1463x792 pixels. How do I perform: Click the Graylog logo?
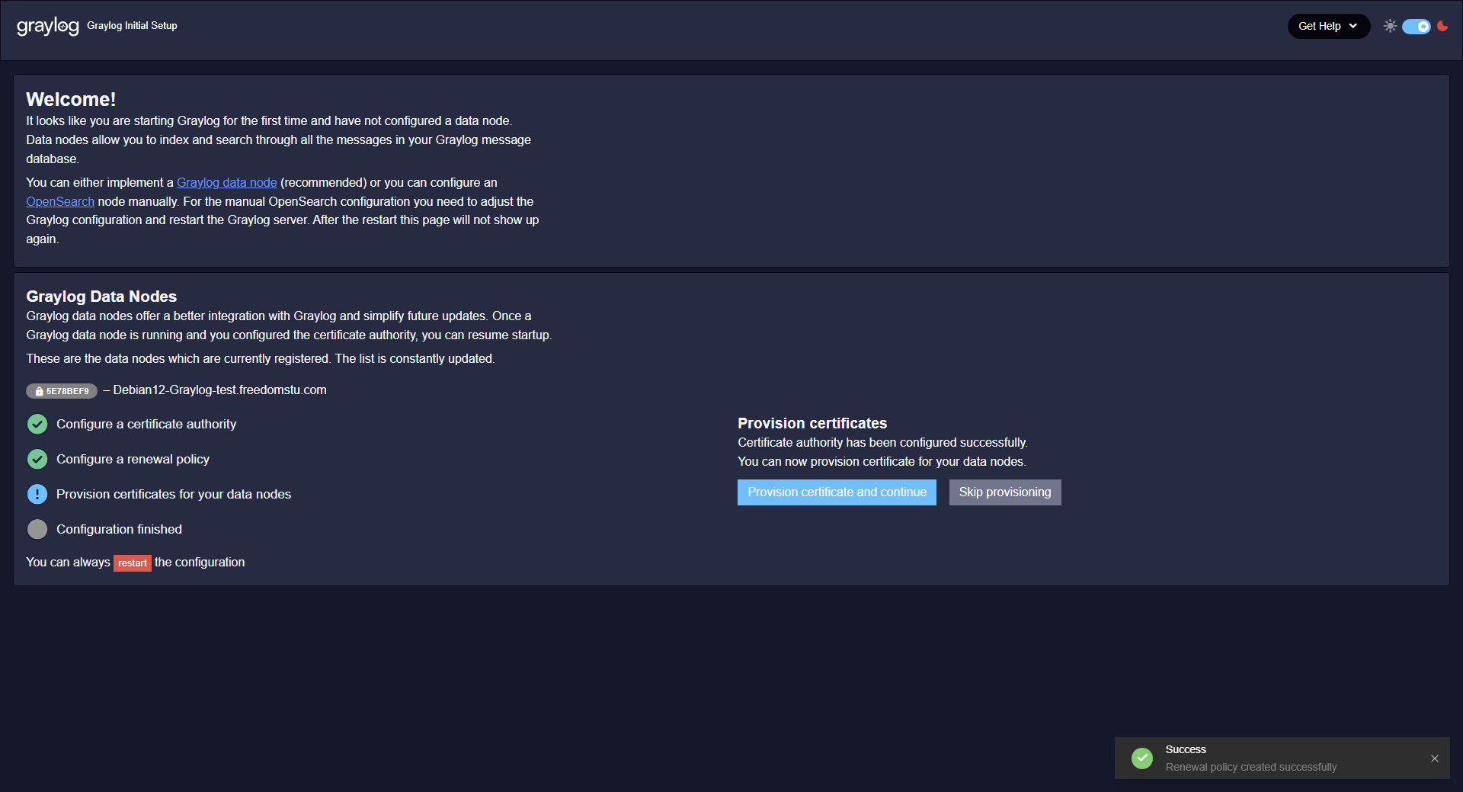[x=47, y=26]
